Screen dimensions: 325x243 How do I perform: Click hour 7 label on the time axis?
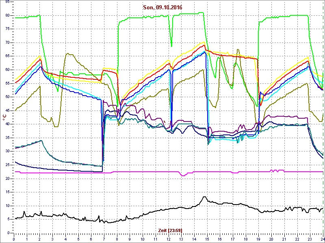(104, 239)
